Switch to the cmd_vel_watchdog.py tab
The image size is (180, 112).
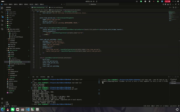click(57, 7)
